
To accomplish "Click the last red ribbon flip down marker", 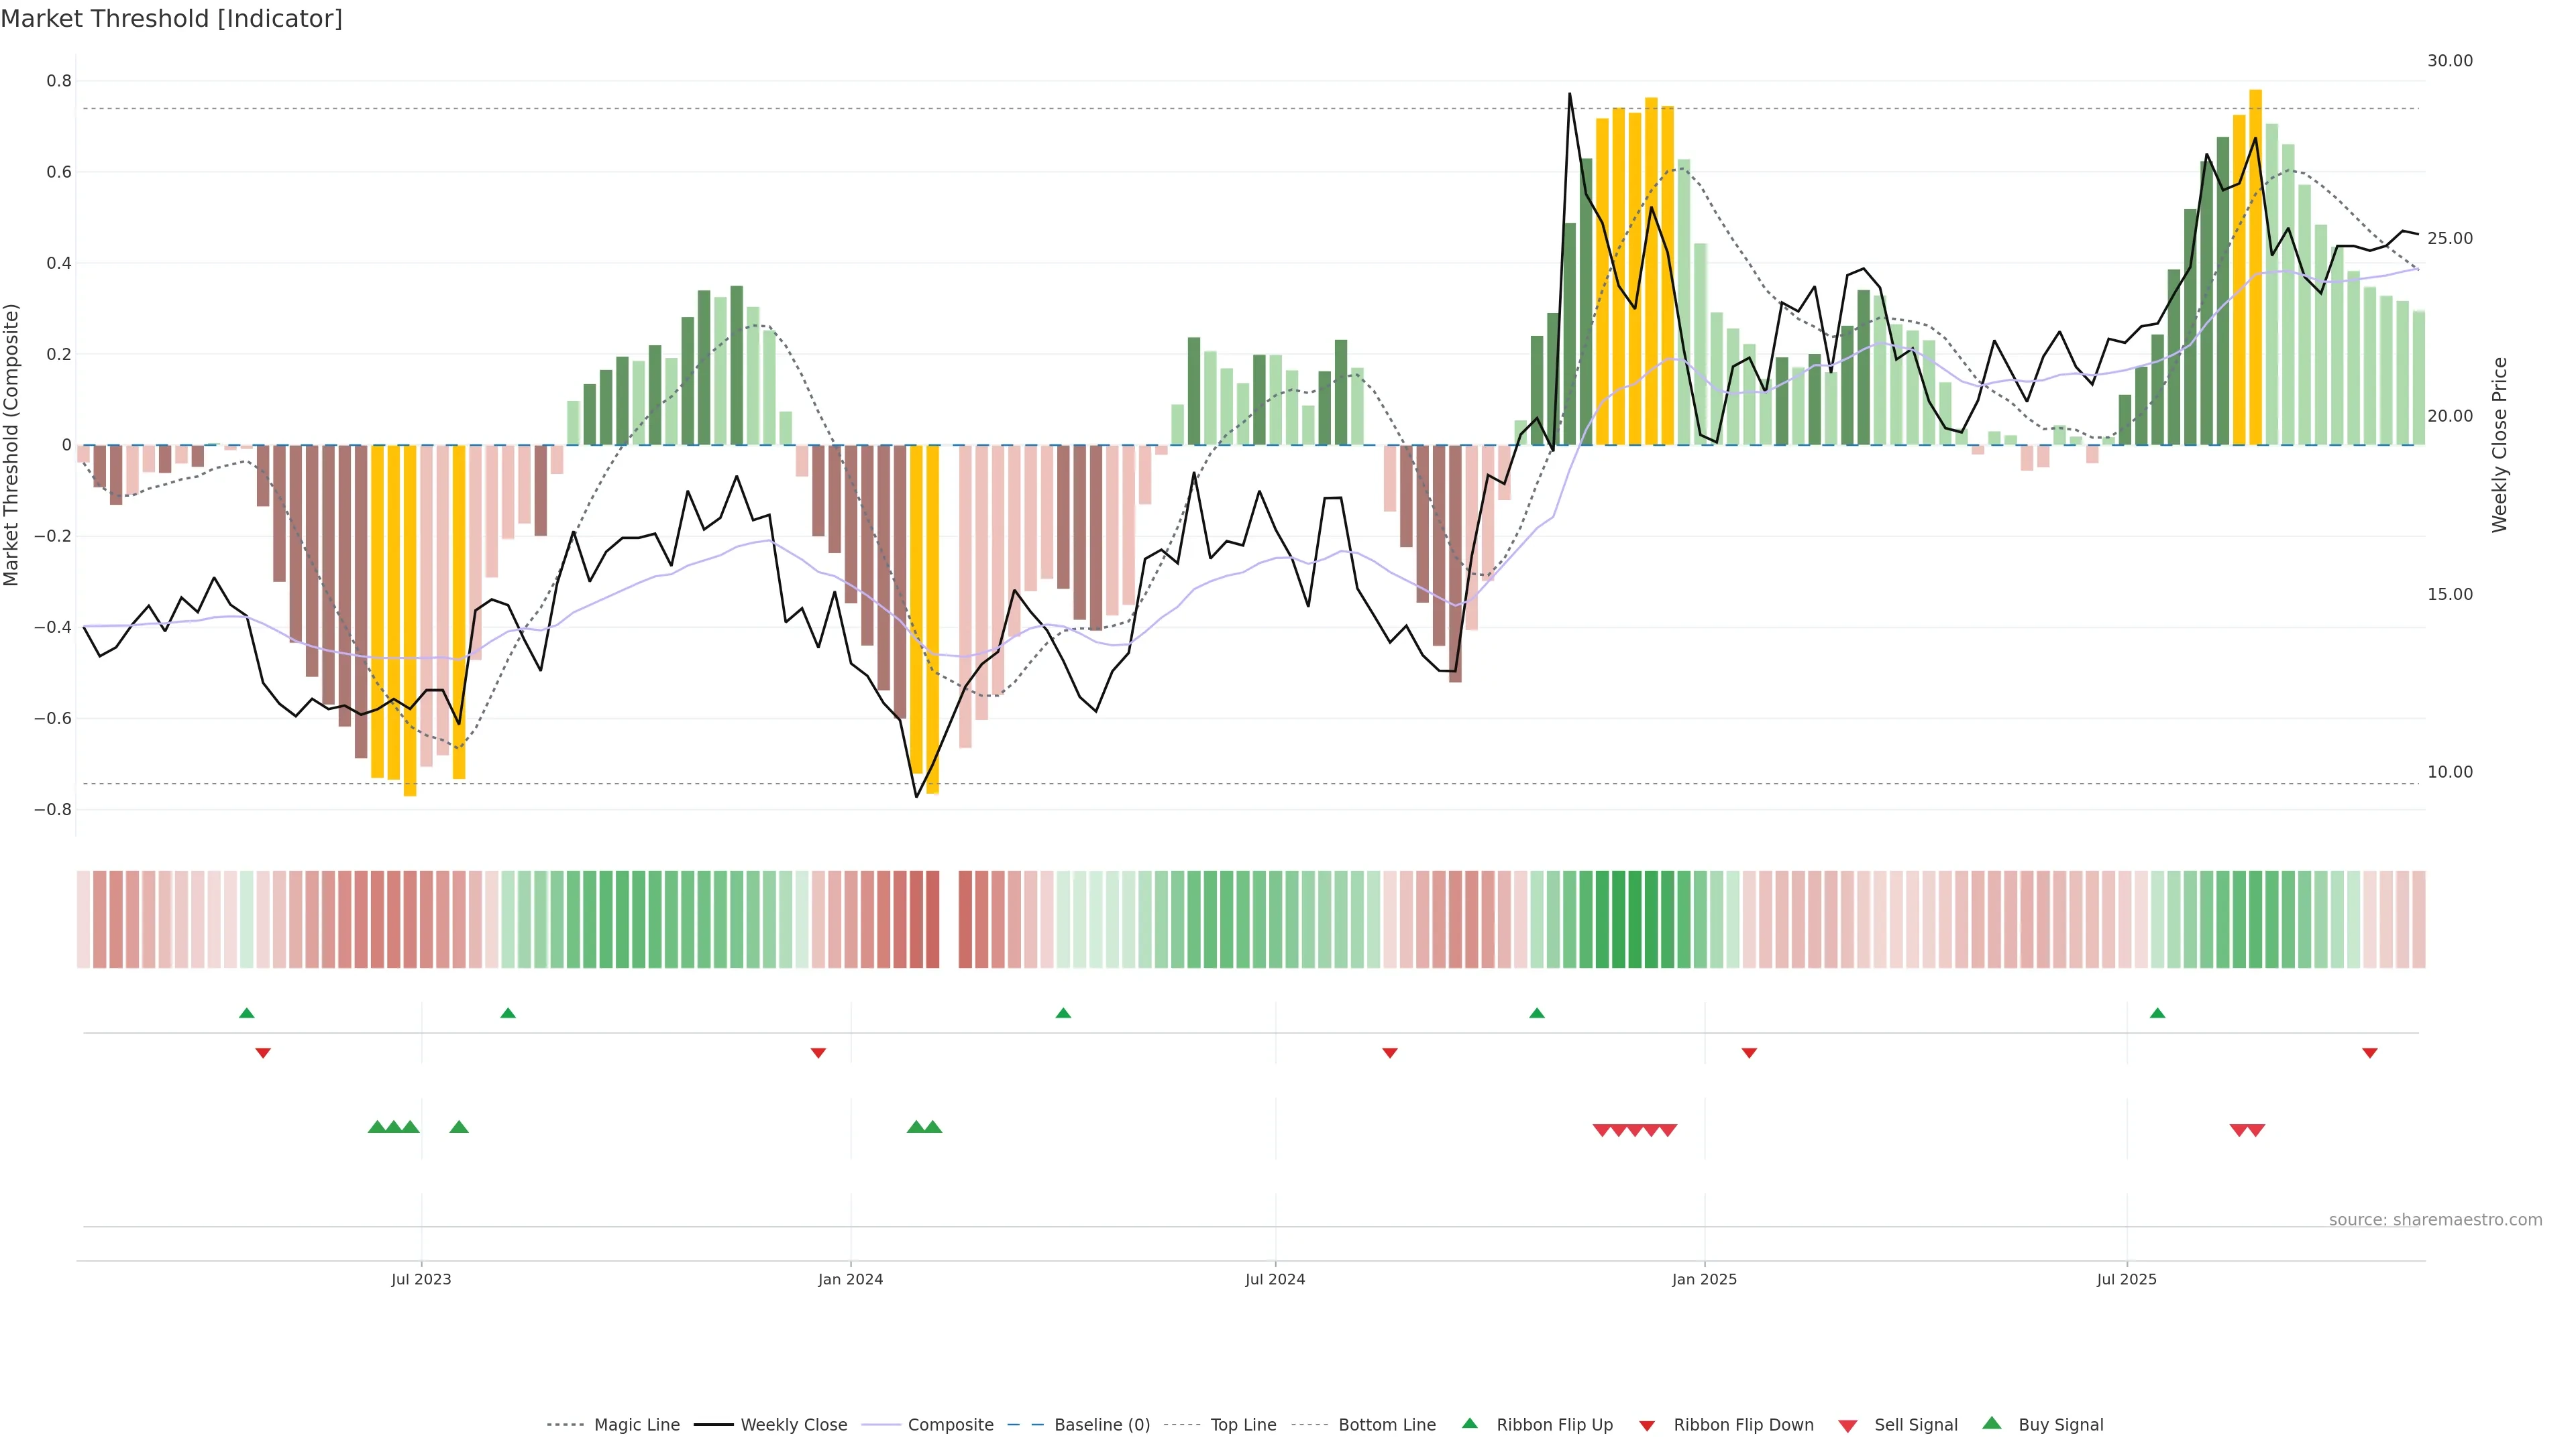I will [2369, 1052].
